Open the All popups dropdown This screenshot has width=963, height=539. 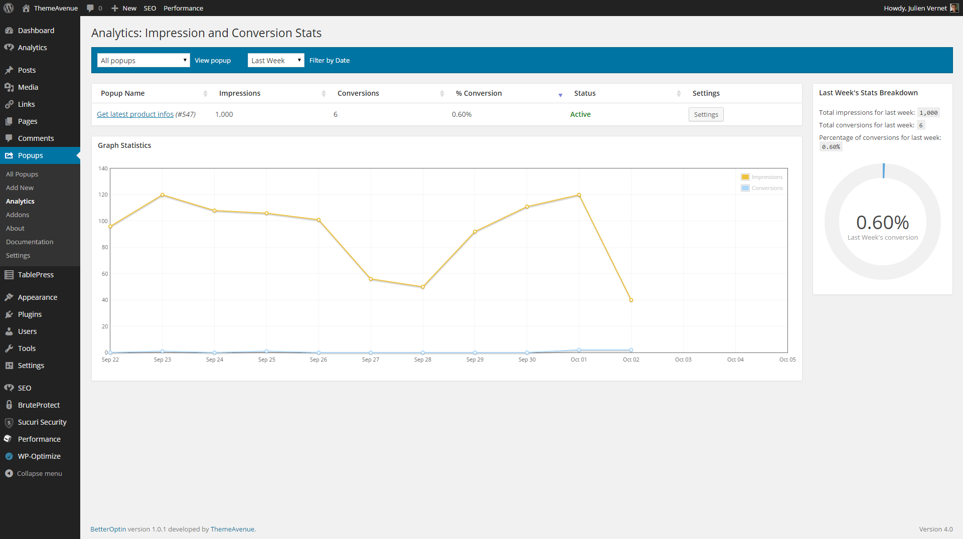click(x=143, y=60)
